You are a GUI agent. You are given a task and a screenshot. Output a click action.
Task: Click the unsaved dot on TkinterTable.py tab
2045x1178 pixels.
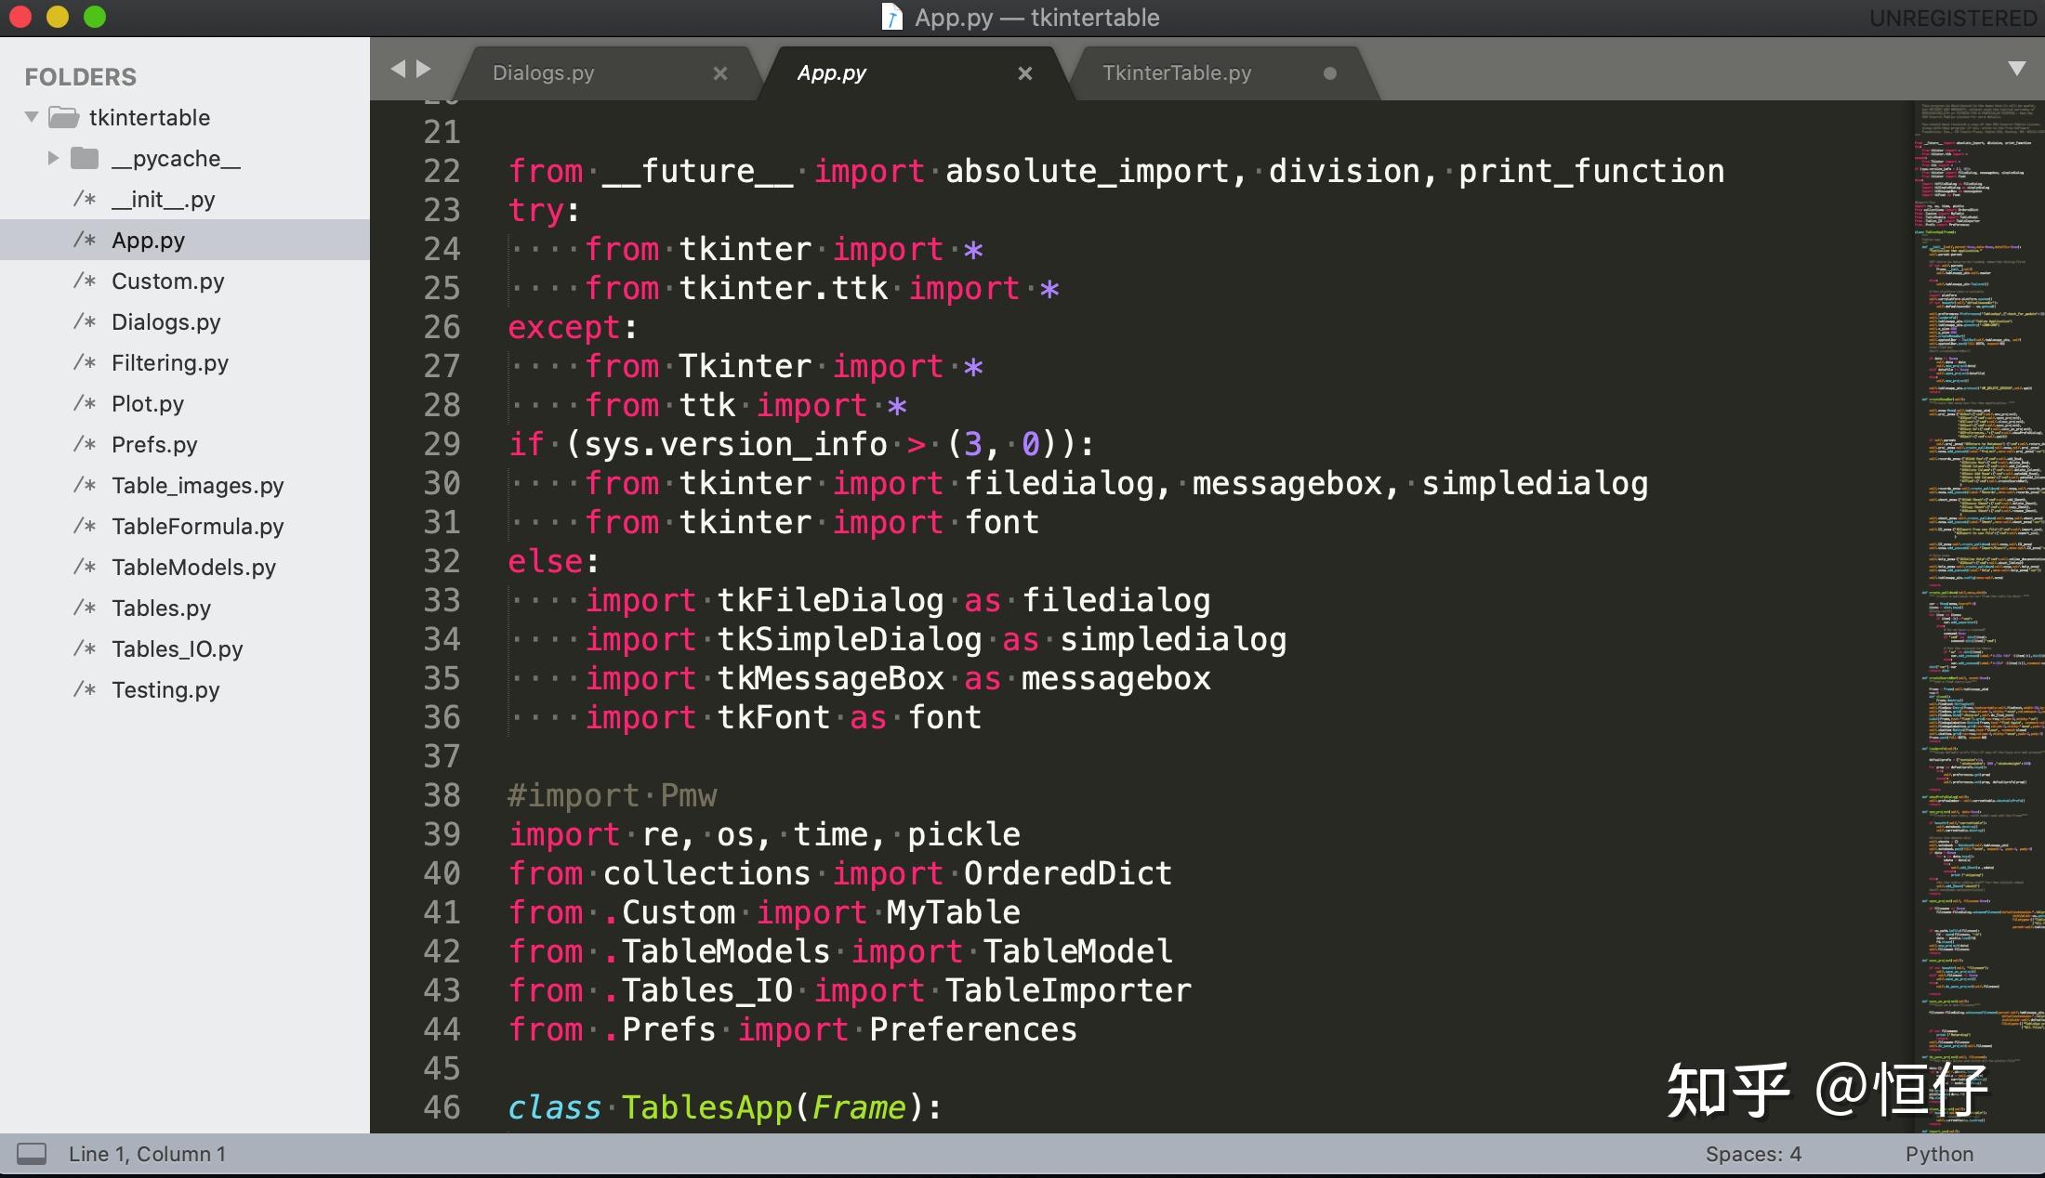tap(1329, 73)
